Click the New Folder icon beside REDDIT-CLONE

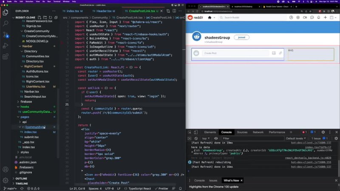45,17
